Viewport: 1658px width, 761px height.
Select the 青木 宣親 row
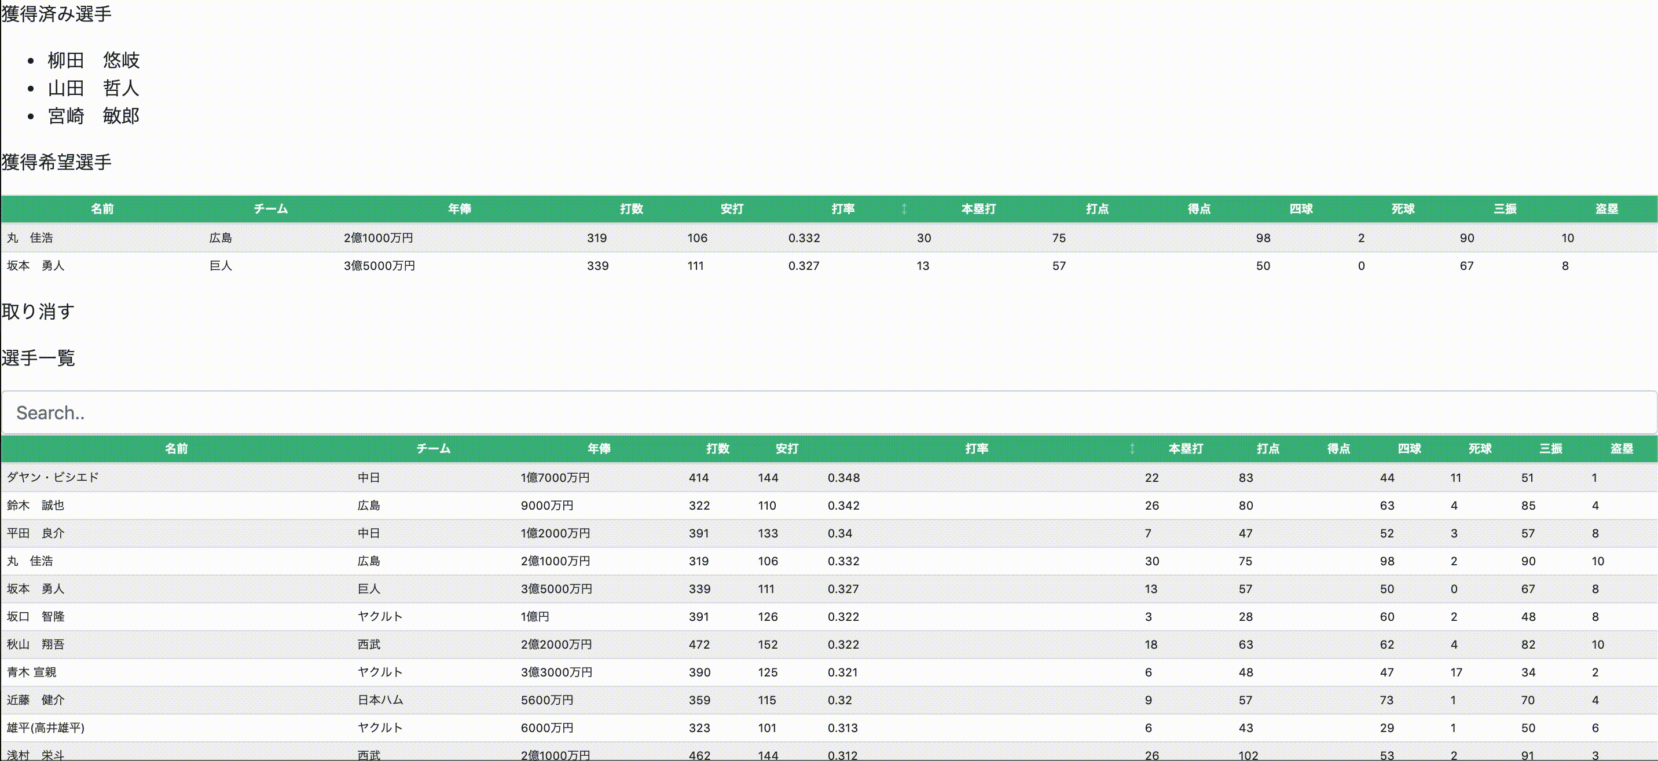(31, 671)
